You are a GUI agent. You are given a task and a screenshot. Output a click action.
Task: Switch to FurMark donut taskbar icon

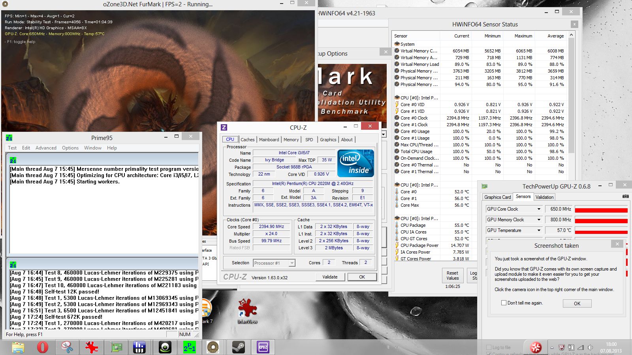(x=213, y=347)
